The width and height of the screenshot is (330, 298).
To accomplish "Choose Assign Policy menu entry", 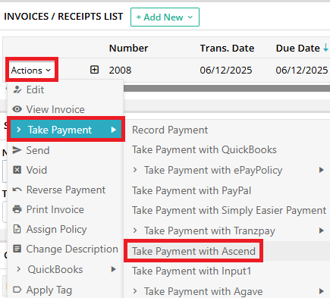I will [65, 229].
